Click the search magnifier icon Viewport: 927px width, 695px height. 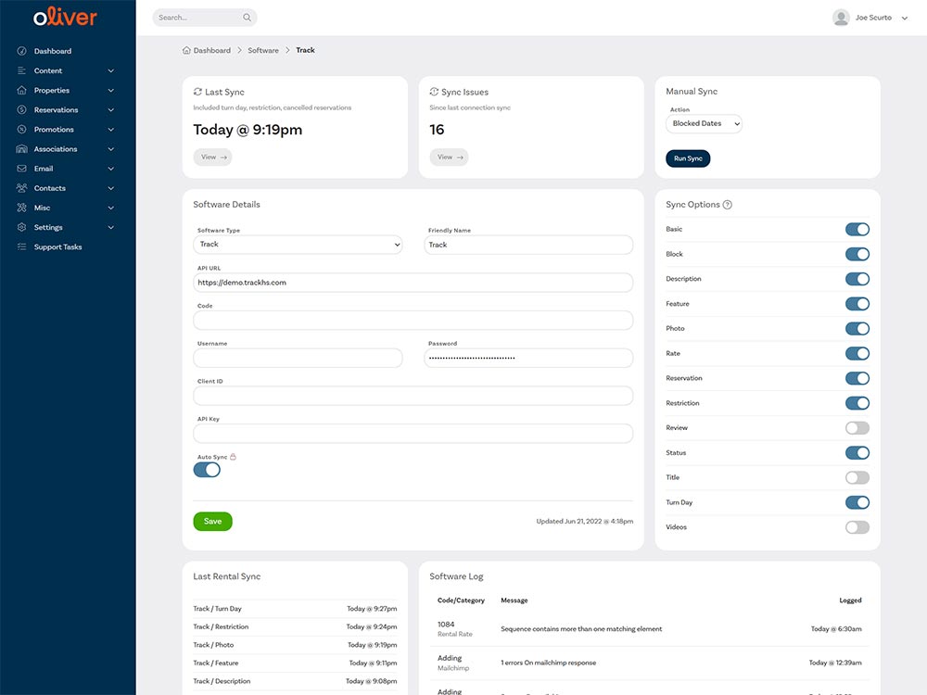(247, 18)
